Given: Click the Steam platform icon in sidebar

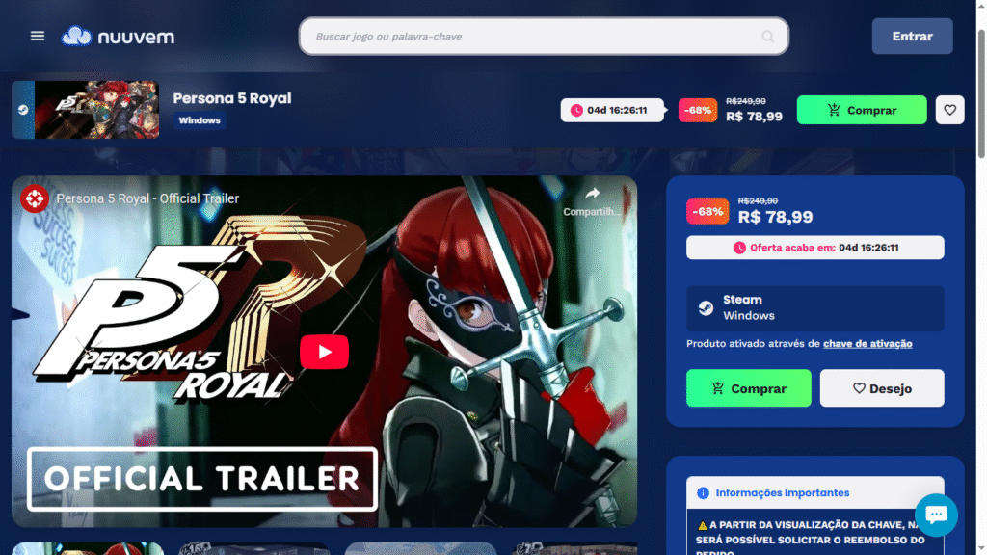Looking at the screenshot, I should 707,308.
